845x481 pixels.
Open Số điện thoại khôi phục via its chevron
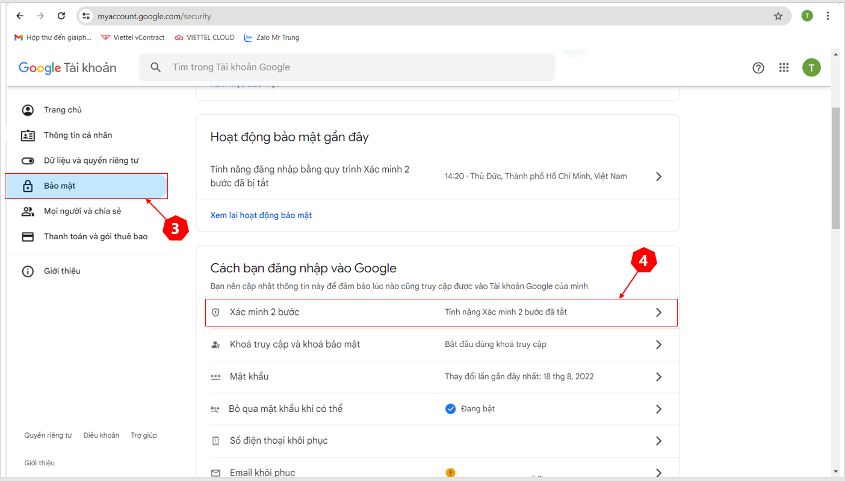(x=658, y=441)
